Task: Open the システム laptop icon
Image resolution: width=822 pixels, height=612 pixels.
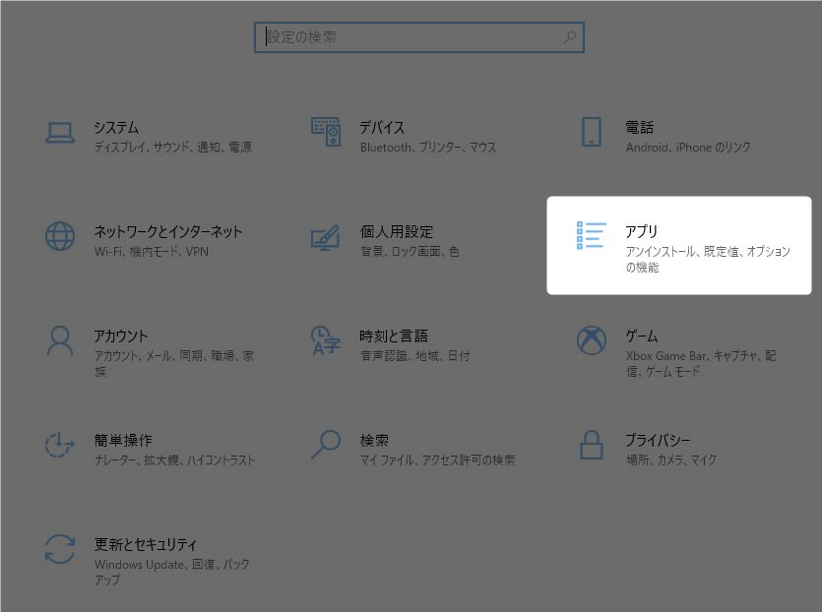Action: [60, 133]
